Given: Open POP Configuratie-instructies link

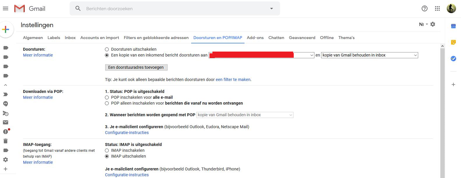Looking at the screenshot, I should point(127,133).
